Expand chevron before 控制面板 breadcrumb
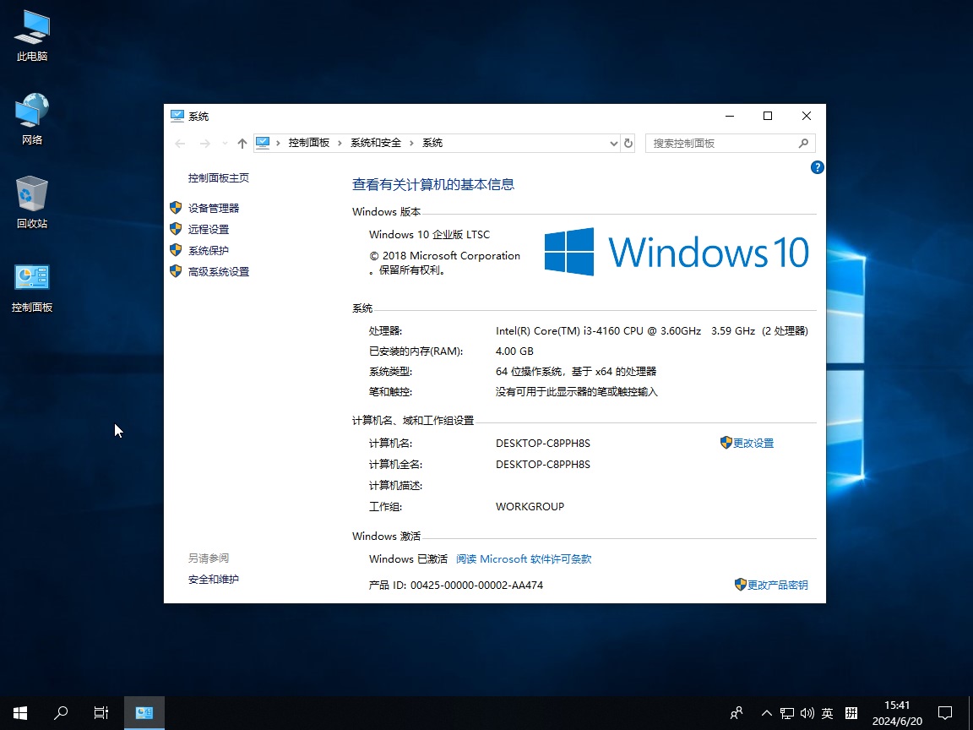973x730 pixels. point(278,144)
